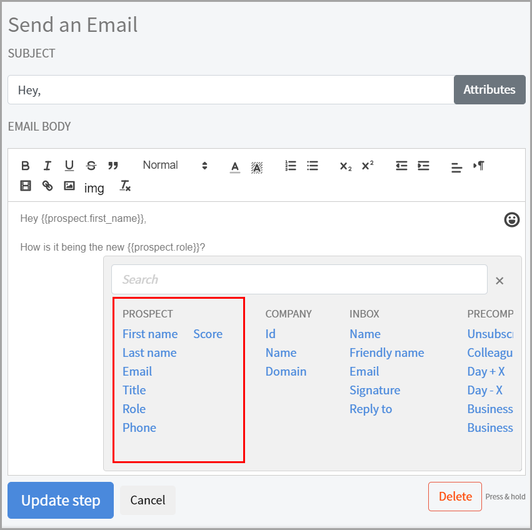Insert a bulleted list

pos(313,166)
